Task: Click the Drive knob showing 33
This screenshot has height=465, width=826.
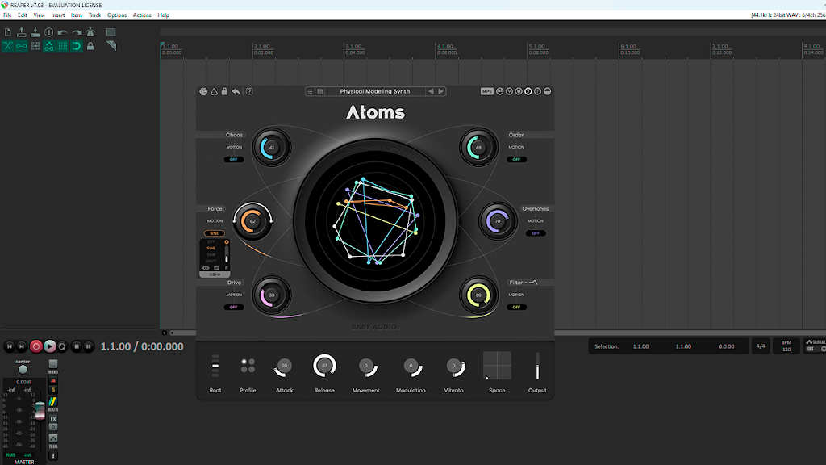Action: (271, 295)
